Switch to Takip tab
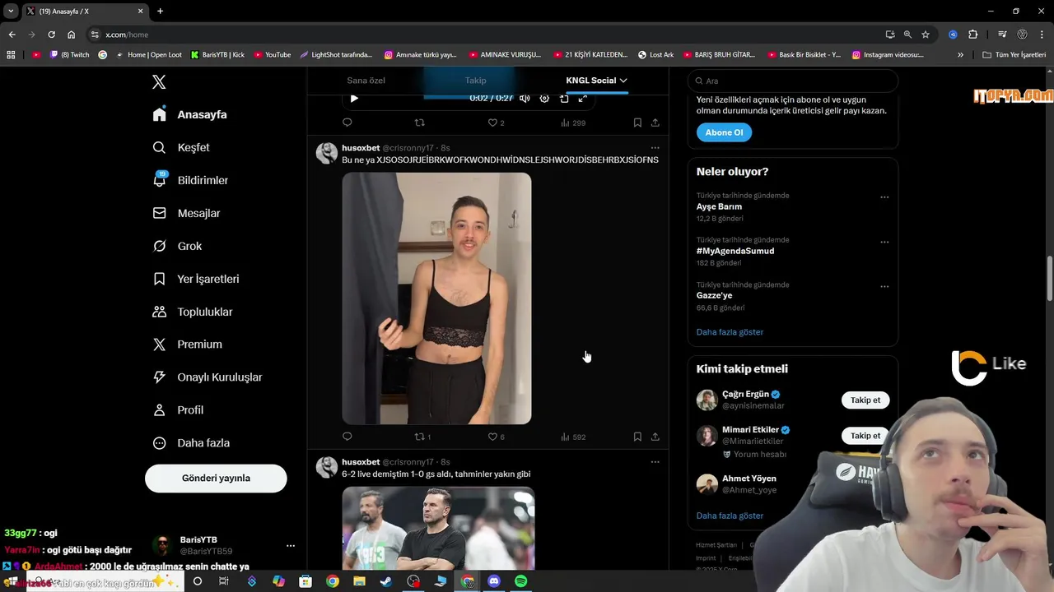Viewport: 1054px width, 592px height. point(475,81)
